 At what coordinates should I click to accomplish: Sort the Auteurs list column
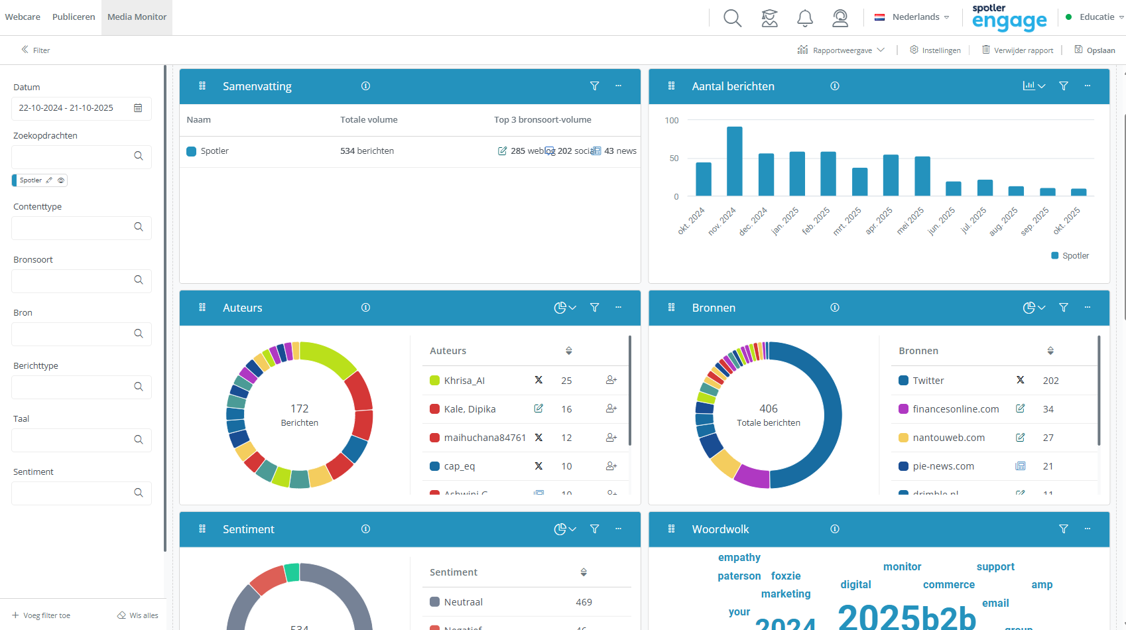(568, 351)
